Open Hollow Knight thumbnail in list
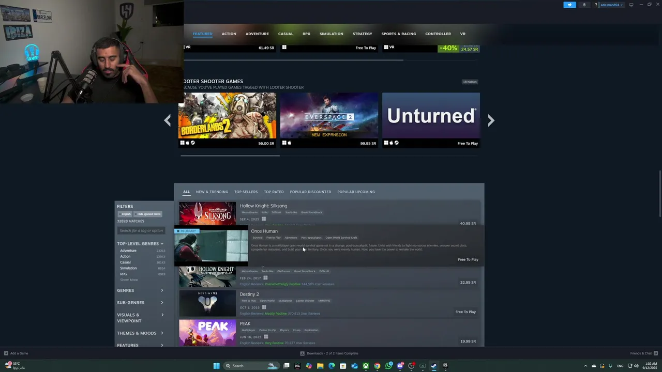Viewport: 662px width, 372px height. [x=207, y=276]
